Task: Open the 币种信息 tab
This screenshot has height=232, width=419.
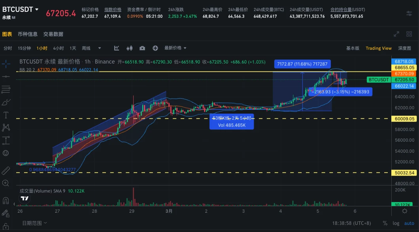Action: click(28, 34)
